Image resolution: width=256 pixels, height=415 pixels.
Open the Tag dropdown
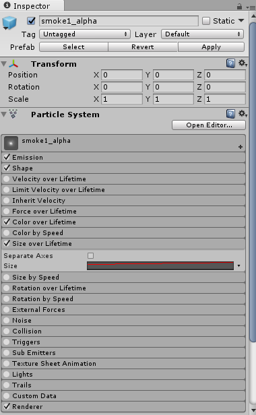point(85,34)
